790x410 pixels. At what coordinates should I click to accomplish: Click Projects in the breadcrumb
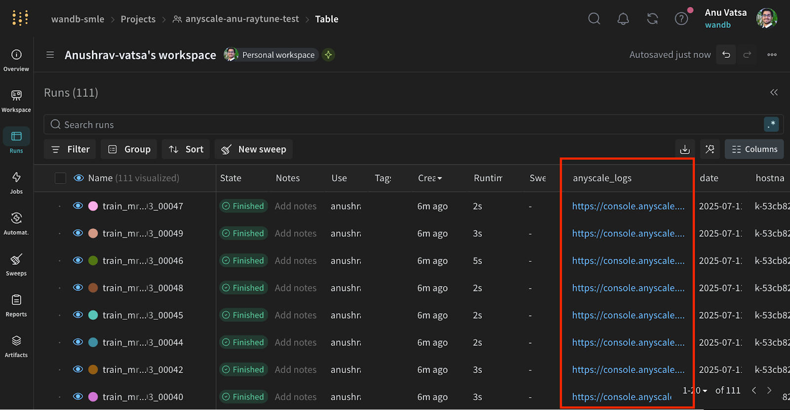(138, 19)
